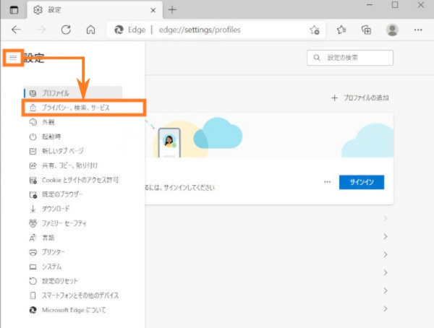Click the user profile avatar icon

[x=392, y=30]
